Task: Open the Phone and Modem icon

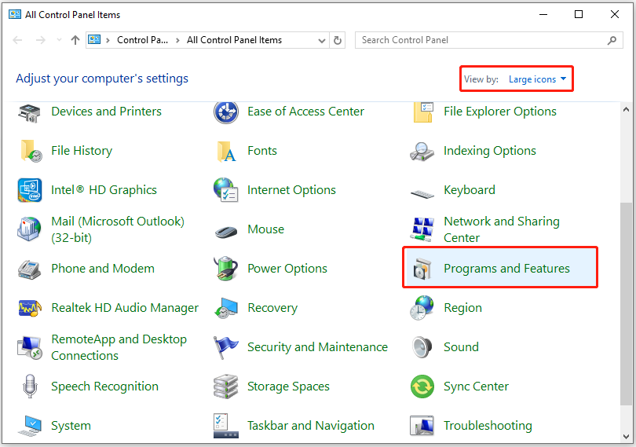Action: (29, 269)
